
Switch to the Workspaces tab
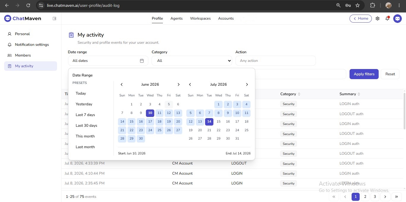(200, 18)
